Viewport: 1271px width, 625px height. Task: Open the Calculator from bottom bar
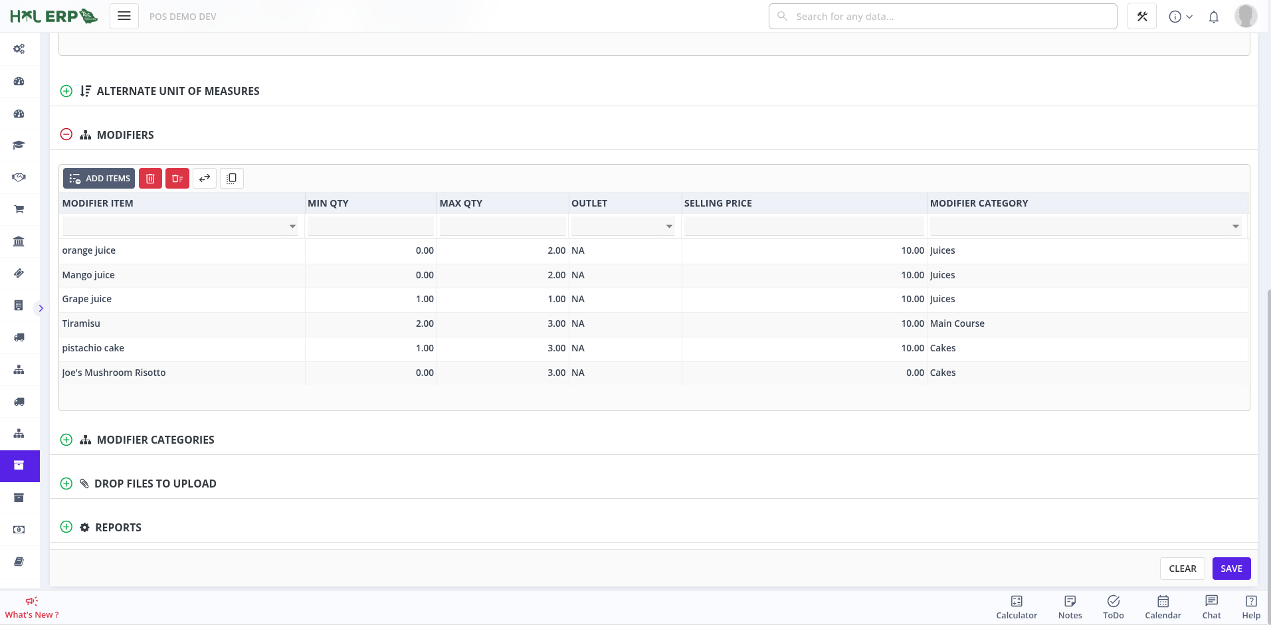(1016, 607)
